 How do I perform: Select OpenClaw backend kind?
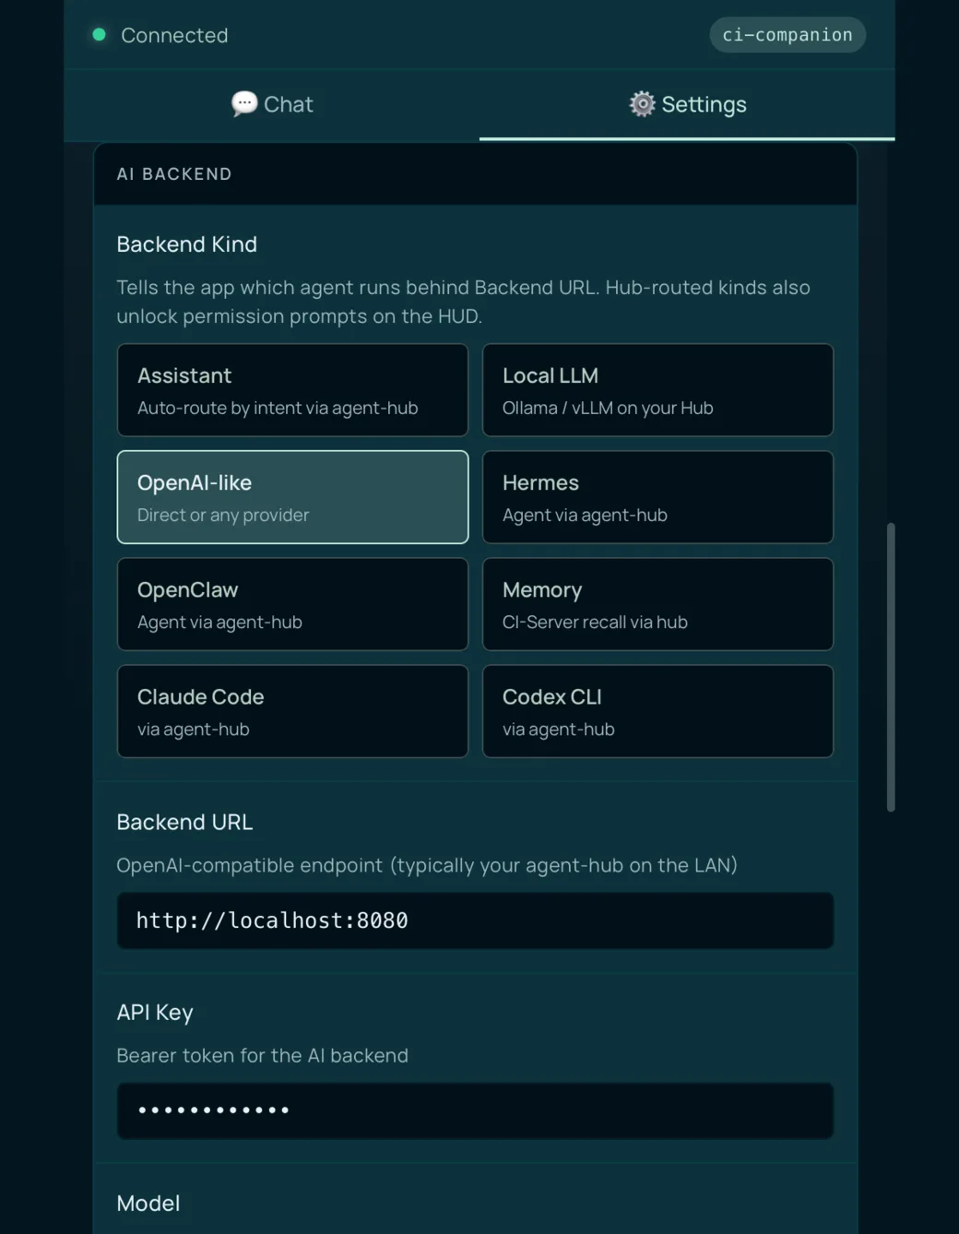tap(292, 604)
